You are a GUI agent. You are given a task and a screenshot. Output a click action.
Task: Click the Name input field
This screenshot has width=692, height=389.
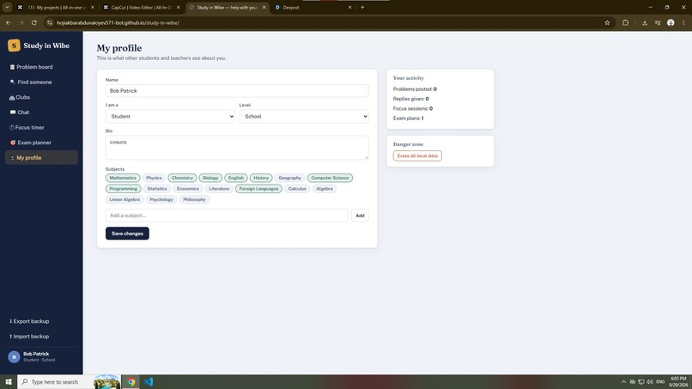[x=237, y=90]
